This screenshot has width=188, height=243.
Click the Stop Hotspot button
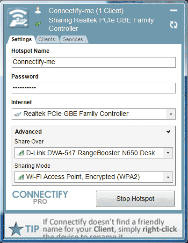pos(135,199)
